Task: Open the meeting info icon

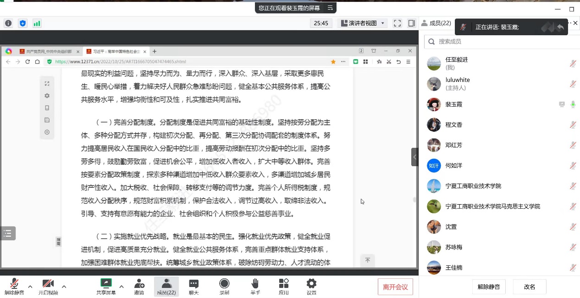Action: [8, 23]
